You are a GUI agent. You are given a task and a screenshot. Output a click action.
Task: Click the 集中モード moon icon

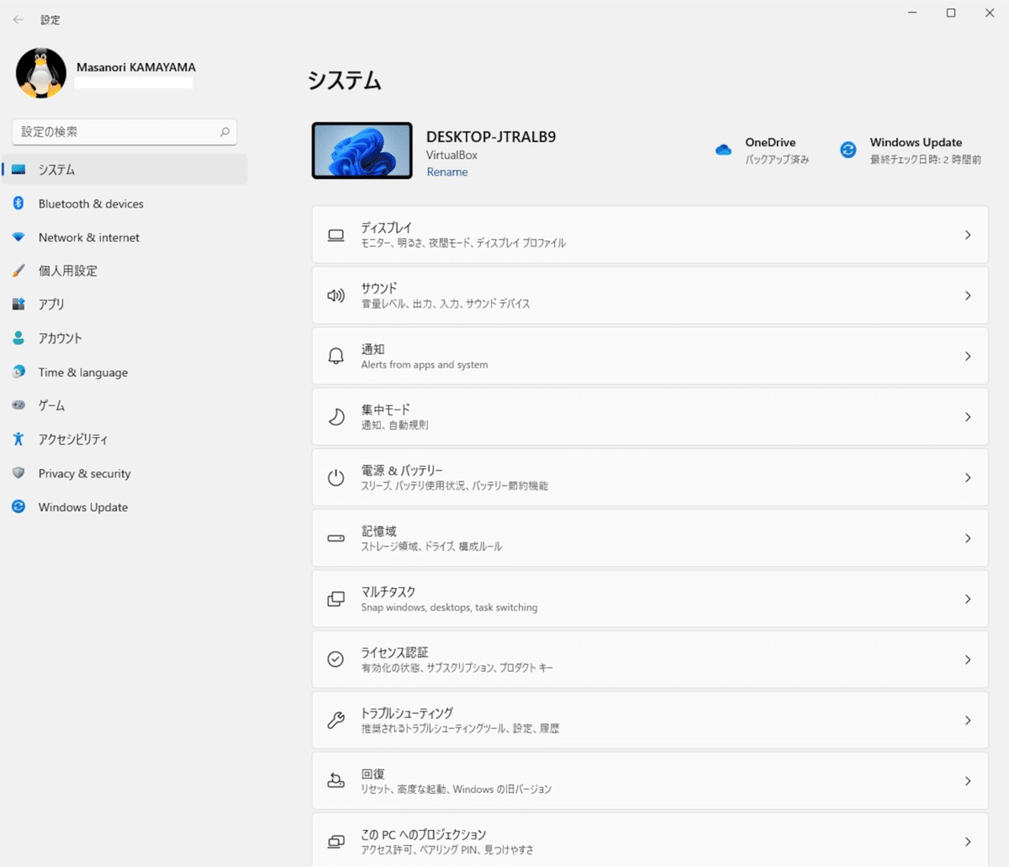point(335,417)
